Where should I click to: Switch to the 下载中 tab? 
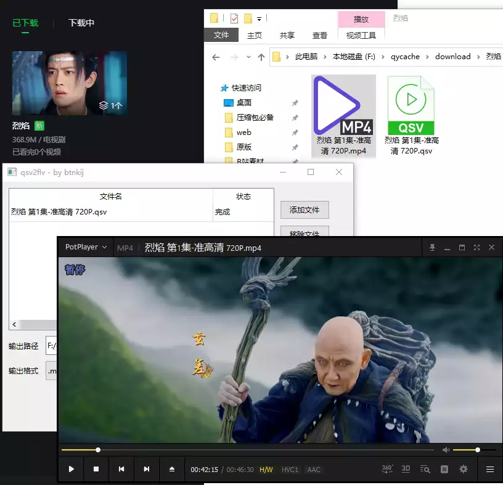coord(81,23)
